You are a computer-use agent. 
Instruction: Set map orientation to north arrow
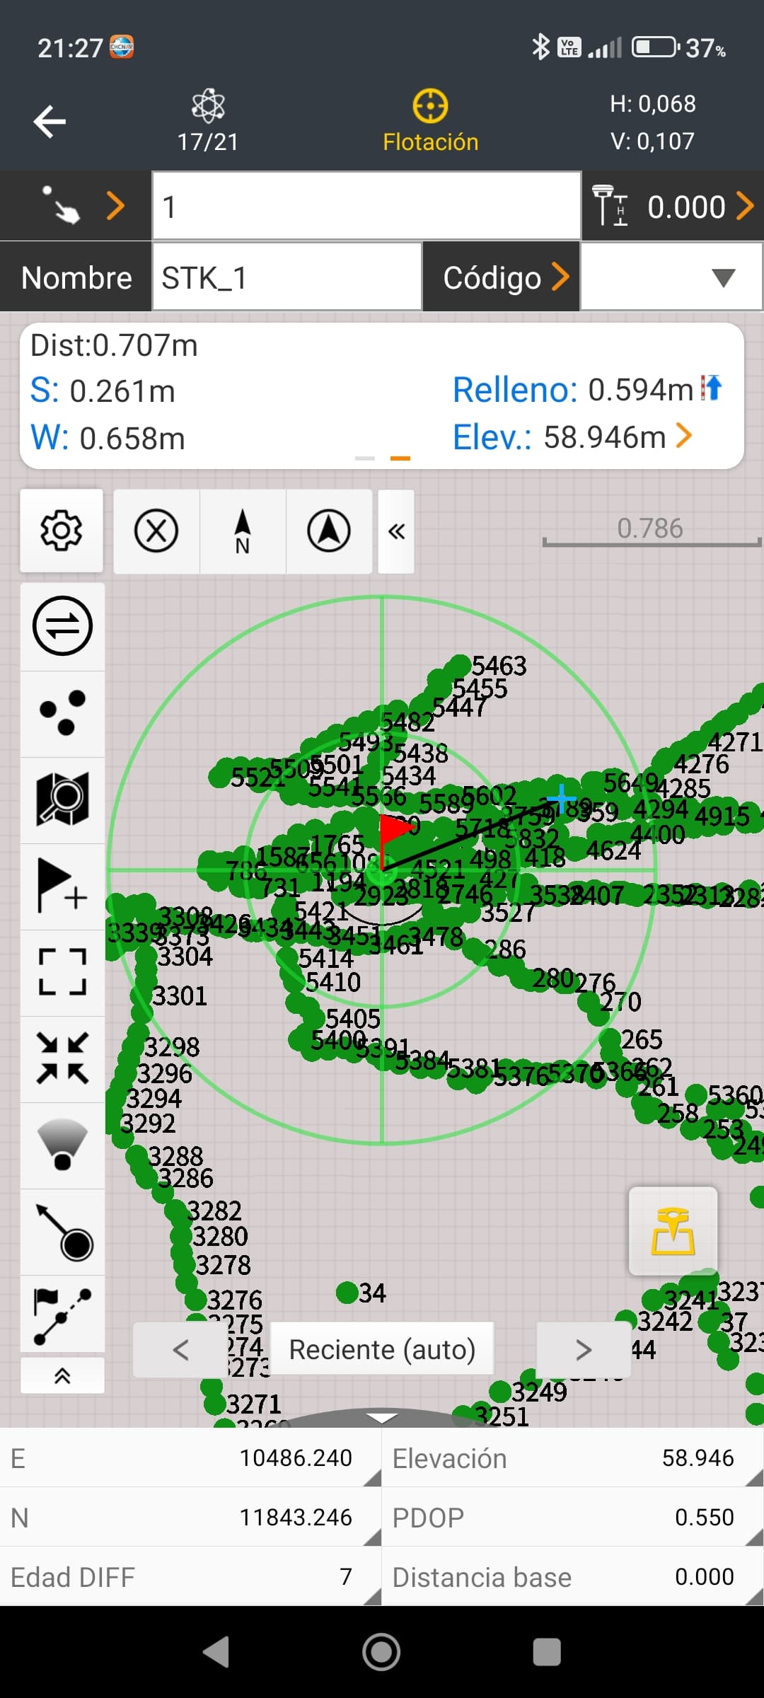click(243, 531)
